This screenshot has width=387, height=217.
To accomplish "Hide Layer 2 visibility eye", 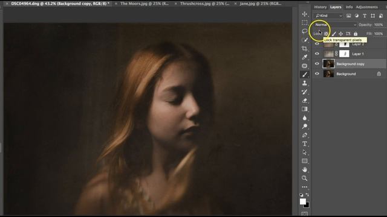I will [x=317, y=44].
